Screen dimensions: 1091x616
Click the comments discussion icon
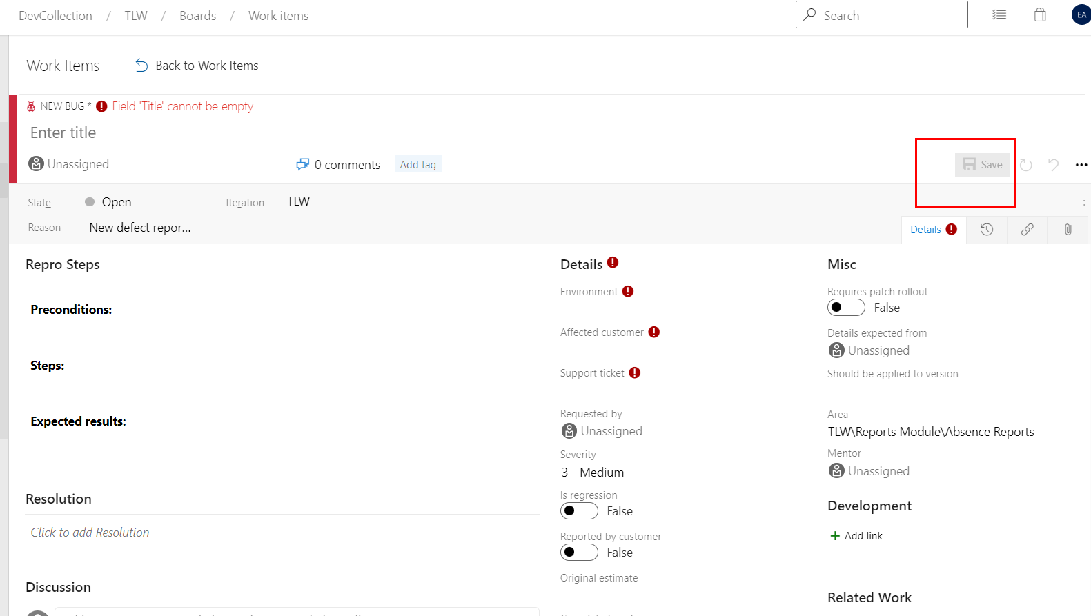(302, 164)
